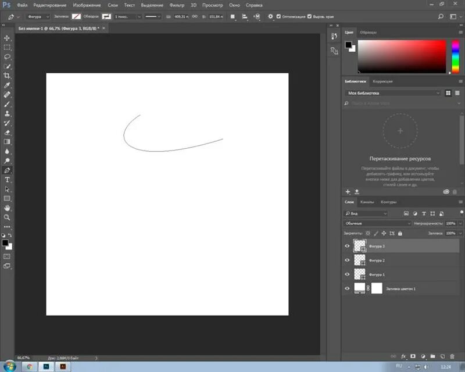Open Photoshop from the Windows taskbar

(x=46, y=367)
